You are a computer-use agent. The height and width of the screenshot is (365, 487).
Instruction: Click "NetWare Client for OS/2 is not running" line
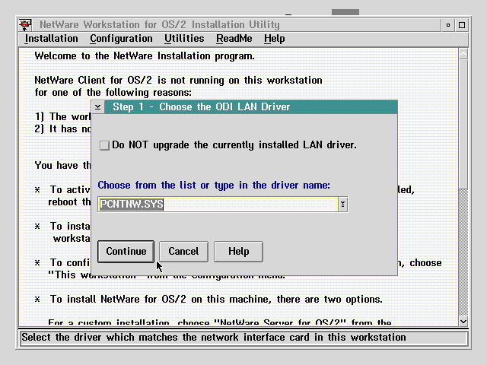click(178, 81)
